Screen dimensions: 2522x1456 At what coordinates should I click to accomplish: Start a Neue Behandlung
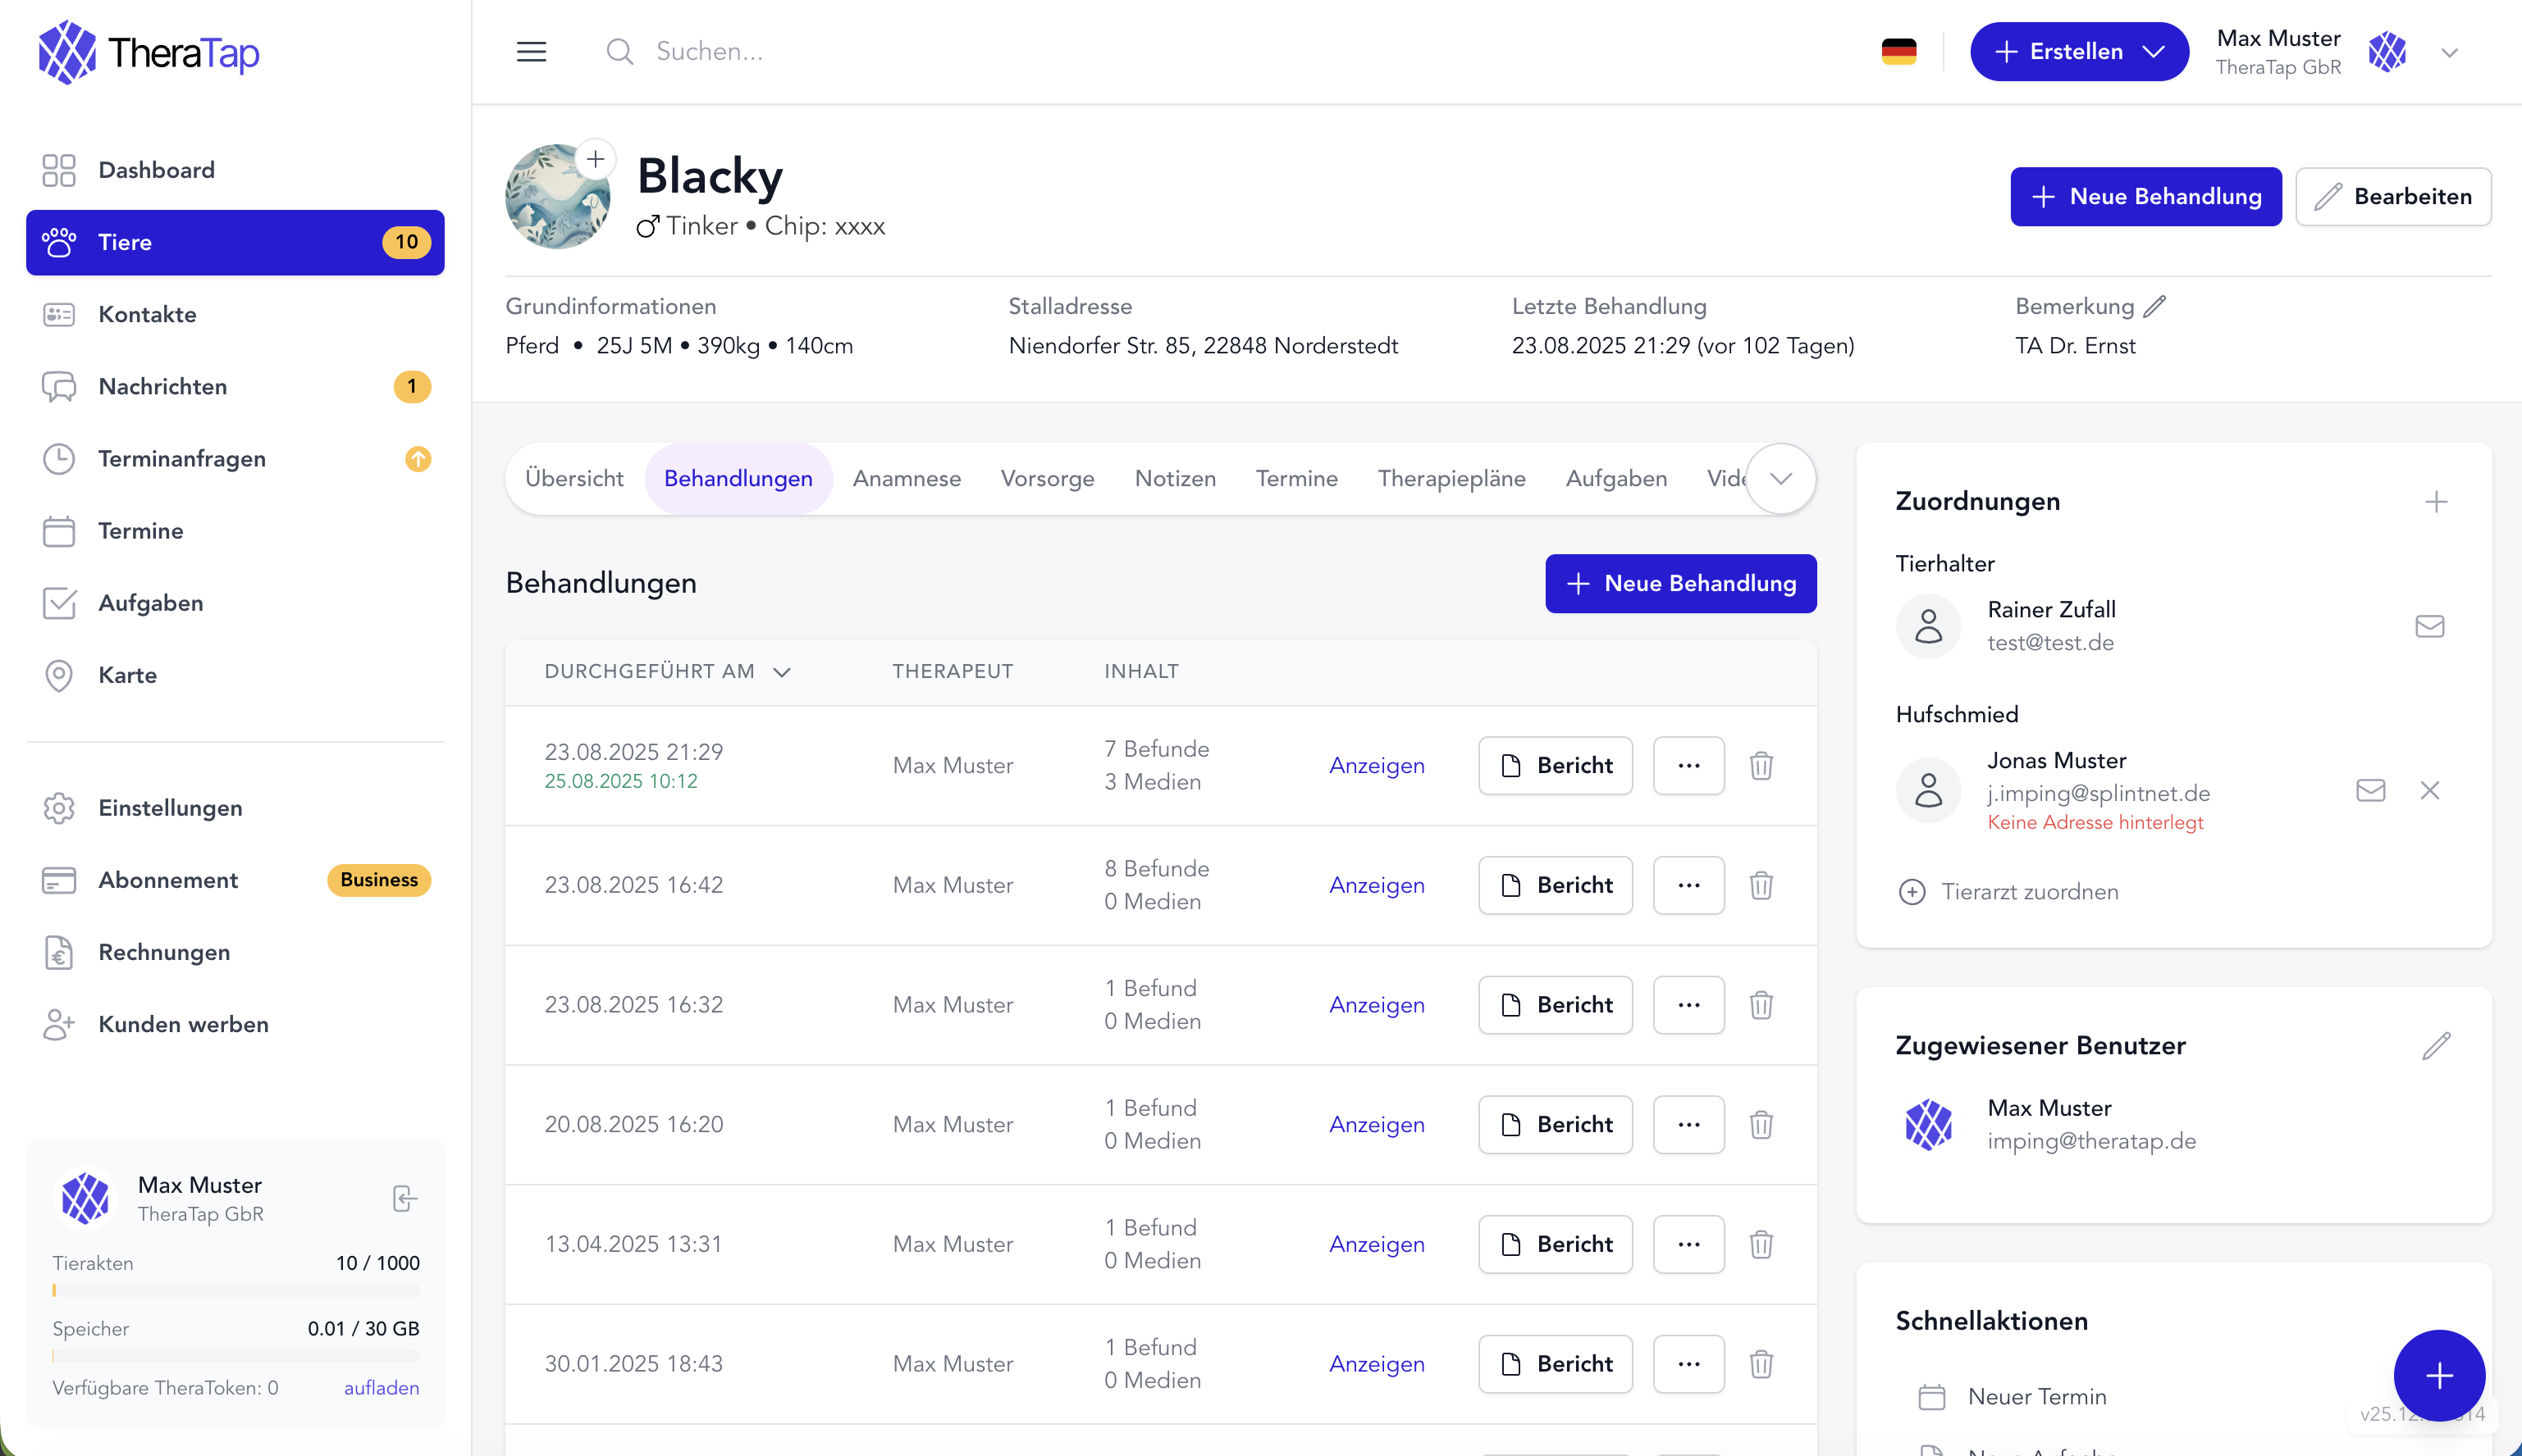coord(1680,583)
